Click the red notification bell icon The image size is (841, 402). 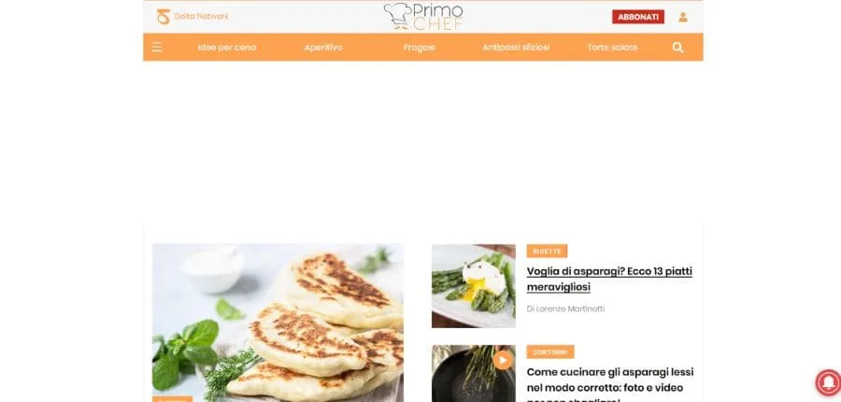[x=828, y=382]
